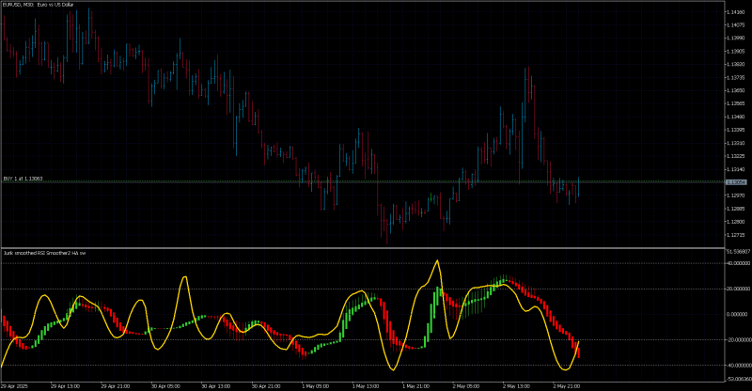Click the 1.14160 price scale label
This screenshot has width=752, height=391.
click(x=736, y=12)
